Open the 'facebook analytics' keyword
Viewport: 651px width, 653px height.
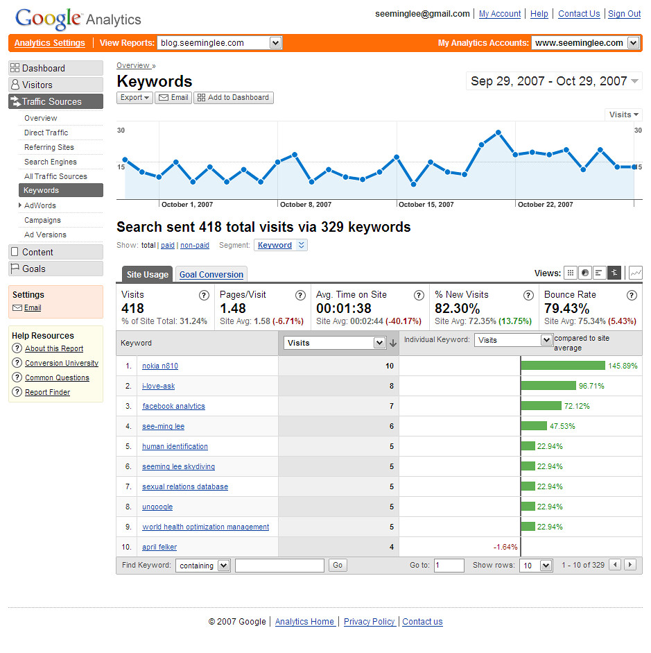point(173,406)
